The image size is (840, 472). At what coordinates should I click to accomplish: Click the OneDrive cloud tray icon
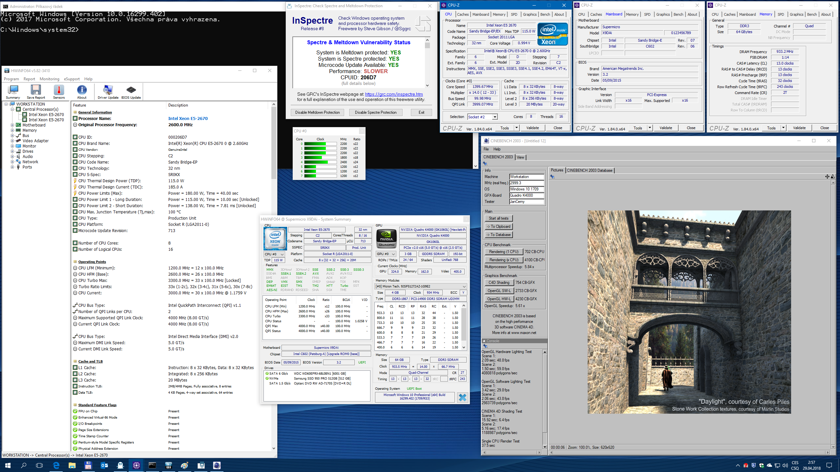[x=769, y=465]
